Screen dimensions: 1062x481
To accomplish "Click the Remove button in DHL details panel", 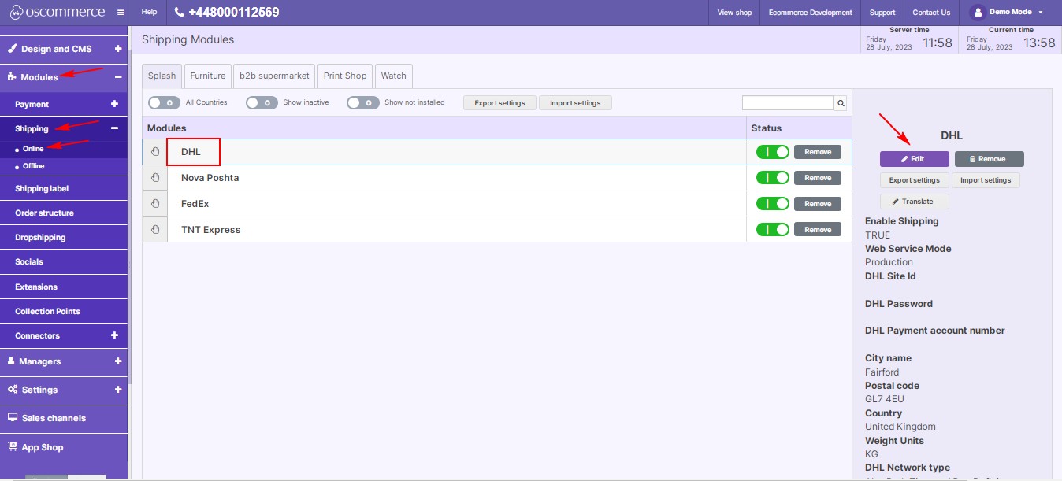I will coord(989,159).
